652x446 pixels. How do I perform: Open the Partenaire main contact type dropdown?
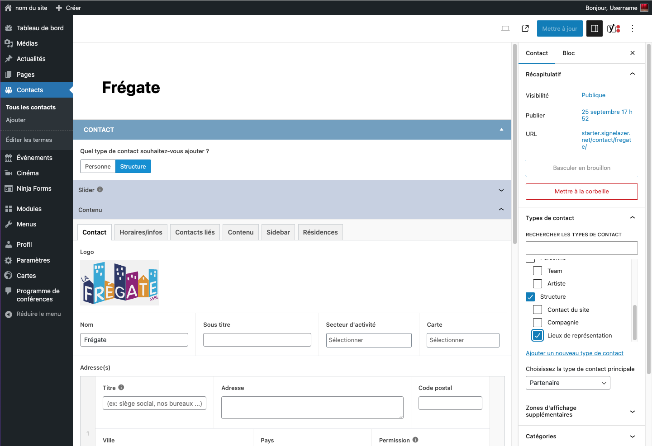(x=567, y=383)
